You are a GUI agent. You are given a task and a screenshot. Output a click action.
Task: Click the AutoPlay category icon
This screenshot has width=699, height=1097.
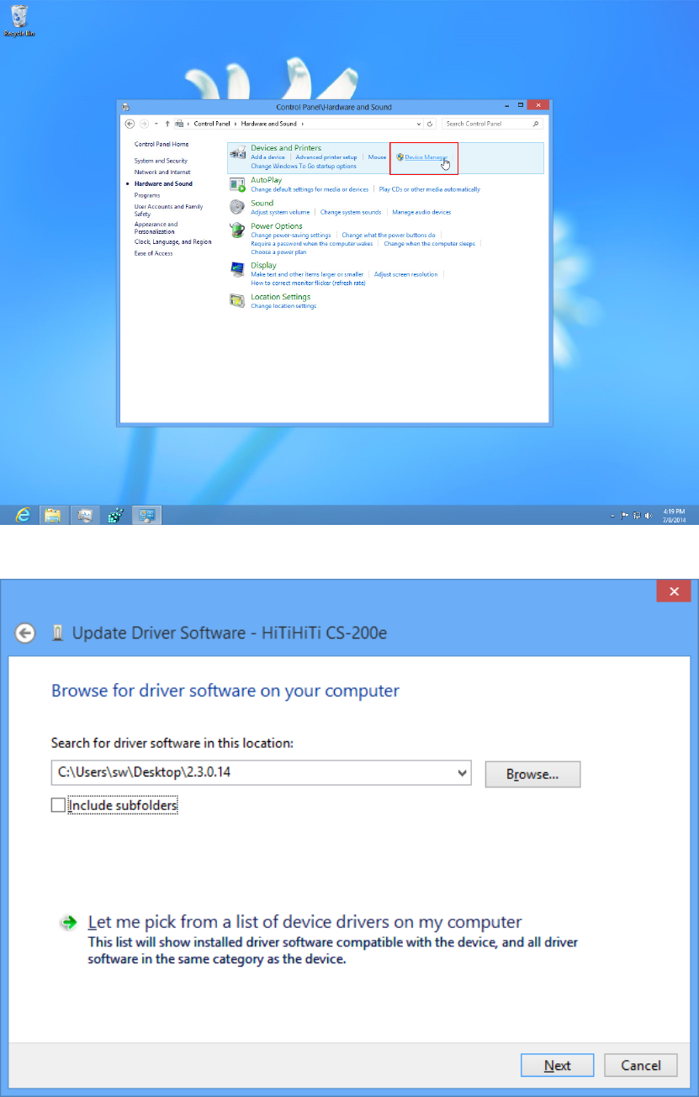238,184
